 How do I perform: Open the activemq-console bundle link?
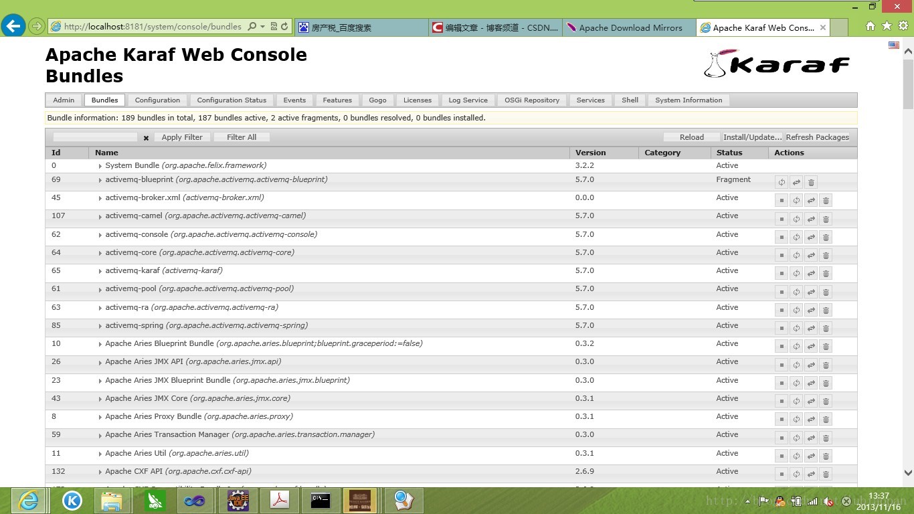click(136, 234)
